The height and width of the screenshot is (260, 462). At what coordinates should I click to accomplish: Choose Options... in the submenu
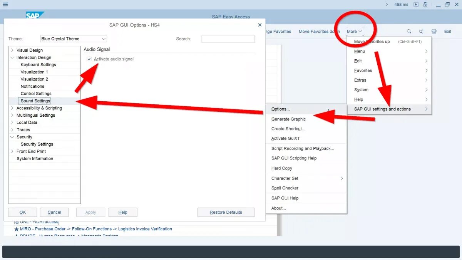pos(306,109)
